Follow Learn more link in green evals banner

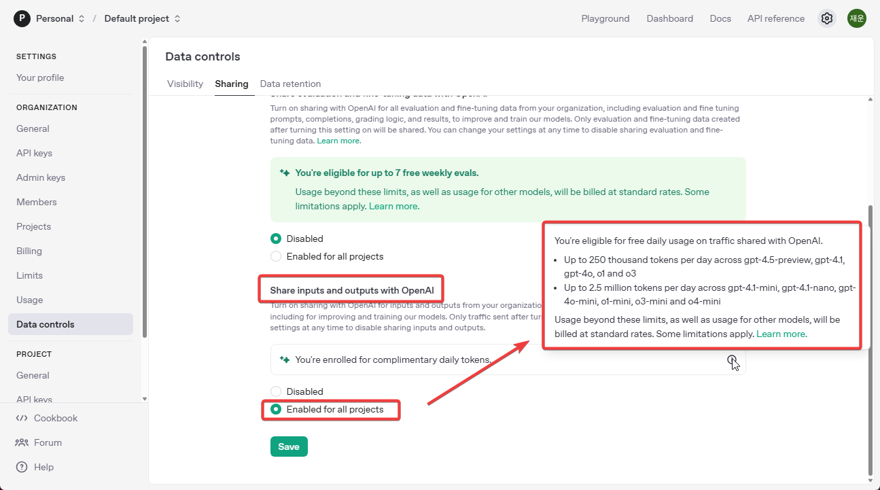(394, 206)
